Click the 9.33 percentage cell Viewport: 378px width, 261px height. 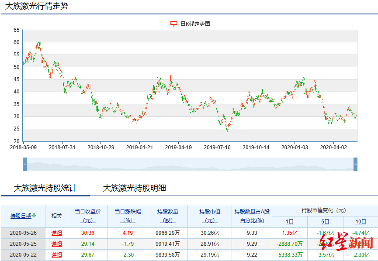pyautogui.click(x=252, y=233)
